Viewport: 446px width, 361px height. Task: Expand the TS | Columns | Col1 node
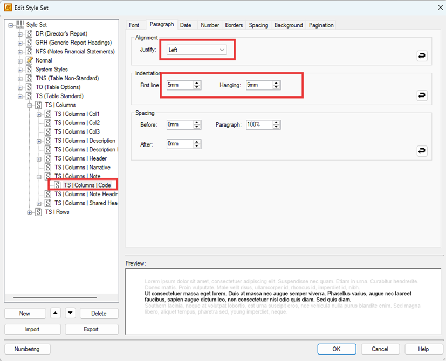[x=39, y=115]
